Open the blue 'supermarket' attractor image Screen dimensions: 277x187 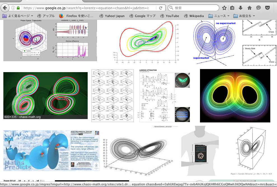click(214, 42)
